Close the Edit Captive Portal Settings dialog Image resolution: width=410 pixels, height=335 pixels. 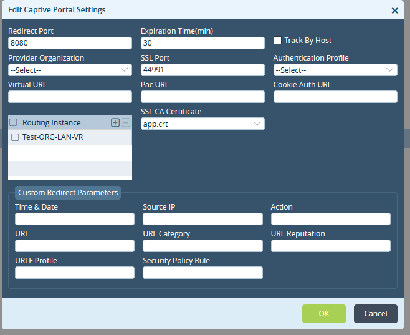pos(394,11)
